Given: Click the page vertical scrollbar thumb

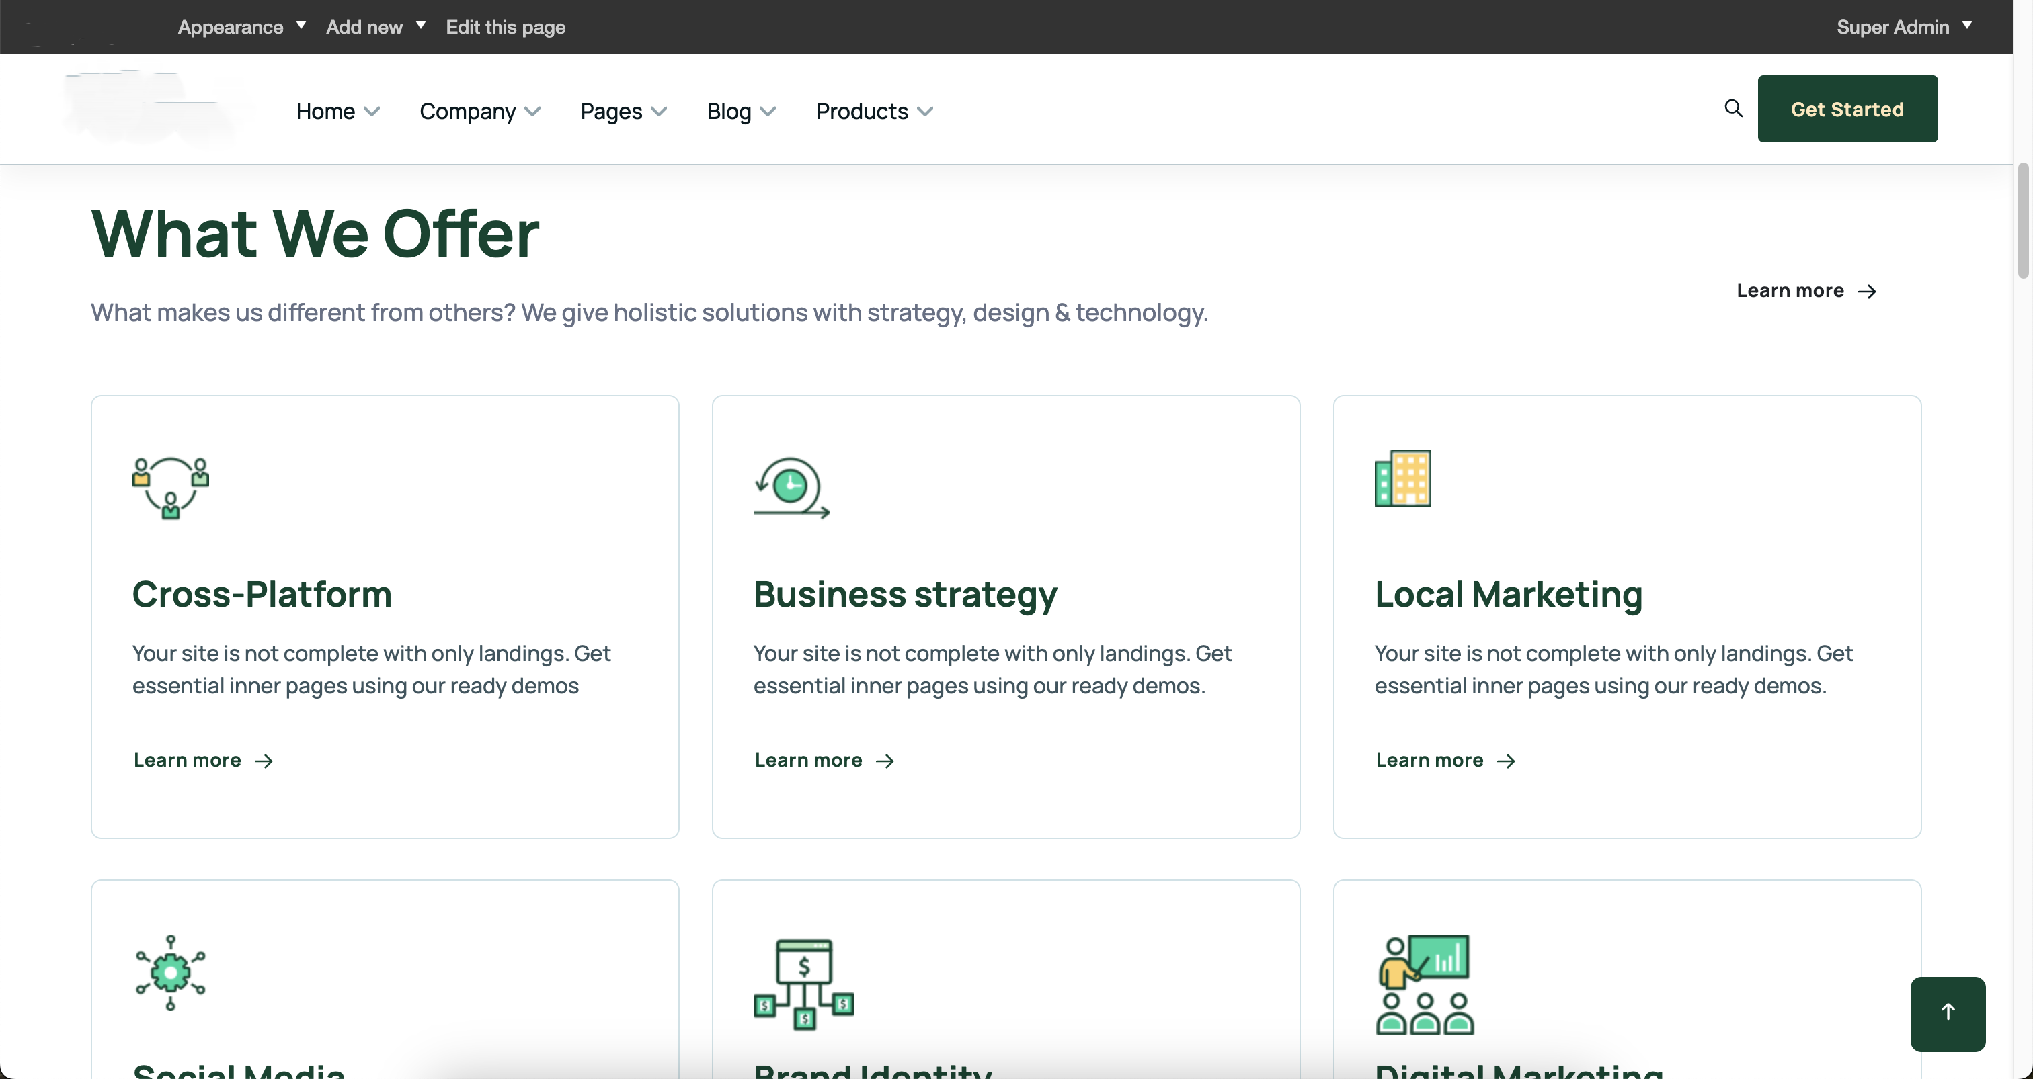Looking at the screenshot, I should [2022, 221].
